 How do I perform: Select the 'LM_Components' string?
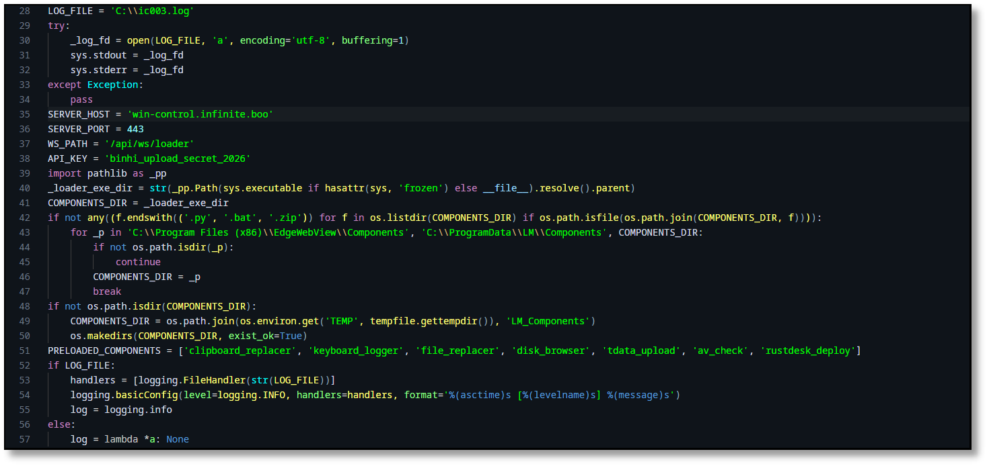[x=546, y=321]
